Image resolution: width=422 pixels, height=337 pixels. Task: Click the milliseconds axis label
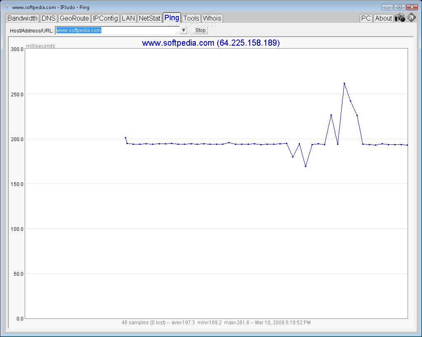coord(40,46)
